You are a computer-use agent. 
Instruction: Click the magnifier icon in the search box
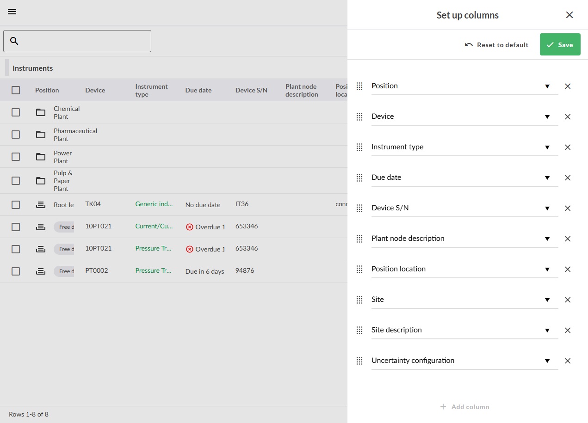pyautogui.click(x=14, y=41)
